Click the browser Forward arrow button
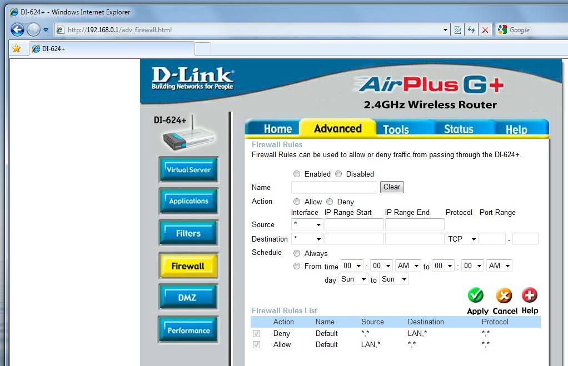 [x=33, y=29]
